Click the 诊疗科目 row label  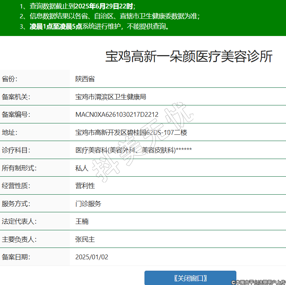(16, 150)
